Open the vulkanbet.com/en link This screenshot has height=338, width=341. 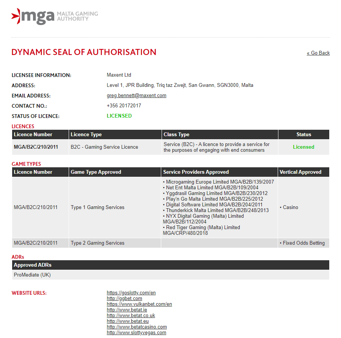tap(139, 304)
